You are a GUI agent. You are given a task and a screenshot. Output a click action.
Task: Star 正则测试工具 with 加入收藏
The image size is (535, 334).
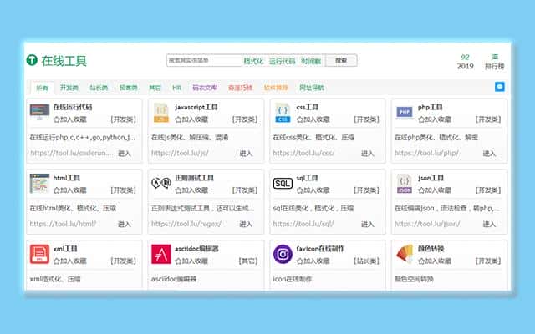click(191, 190)
